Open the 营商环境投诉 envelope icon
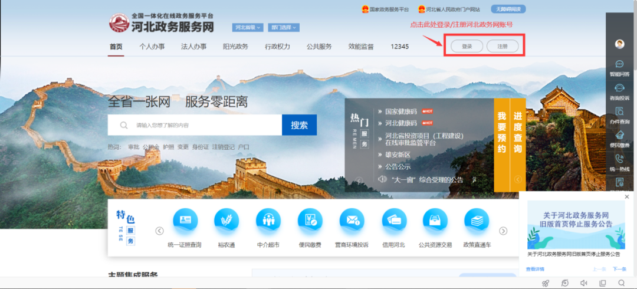 (x=352, y=221)
